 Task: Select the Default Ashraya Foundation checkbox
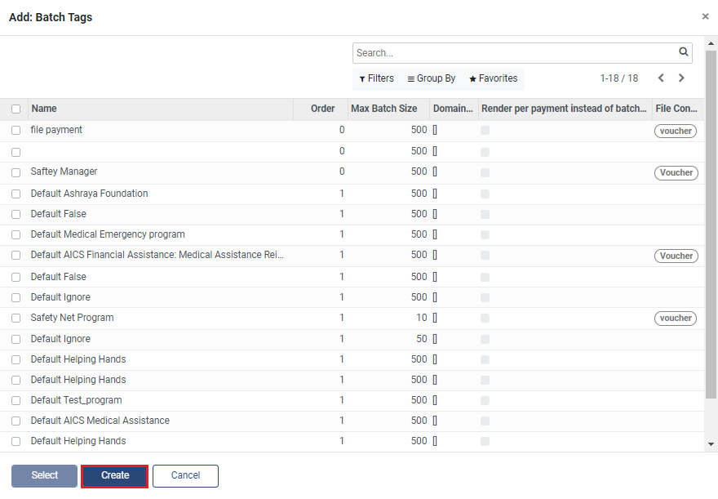[16, 194]
